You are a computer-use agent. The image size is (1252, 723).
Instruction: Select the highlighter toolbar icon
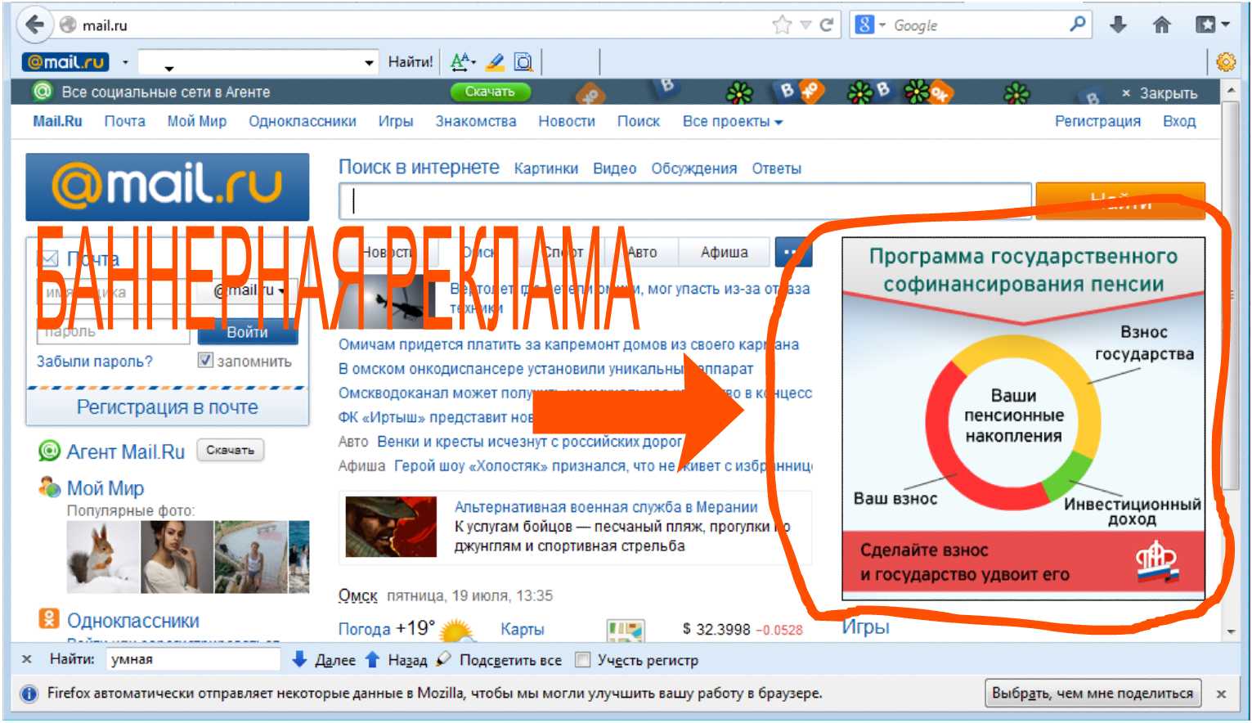click(495, 61)
